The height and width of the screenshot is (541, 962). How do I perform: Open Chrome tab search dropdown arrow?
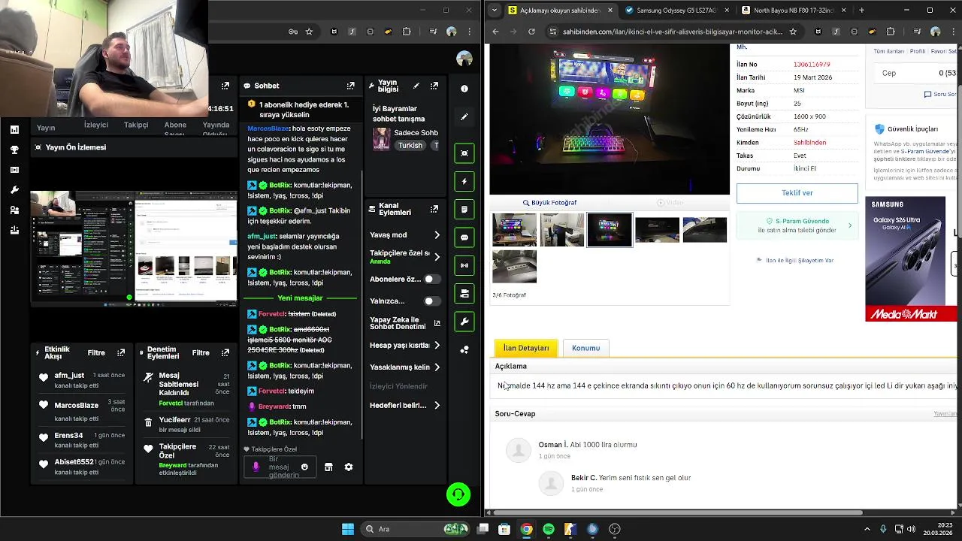point(493,11)
